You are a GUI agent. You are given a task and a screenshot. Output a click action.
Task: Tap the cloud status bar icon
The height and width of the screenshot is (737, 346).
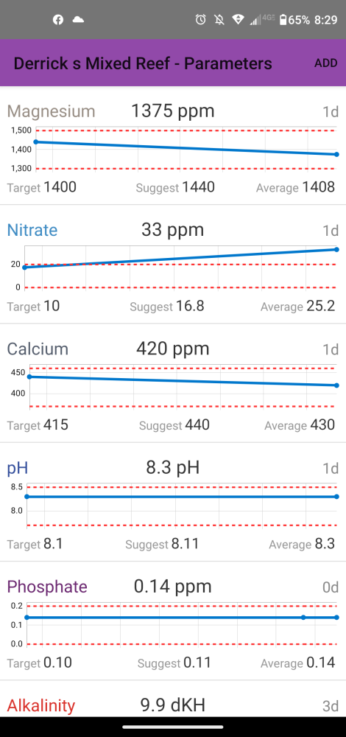click(78, 20)
